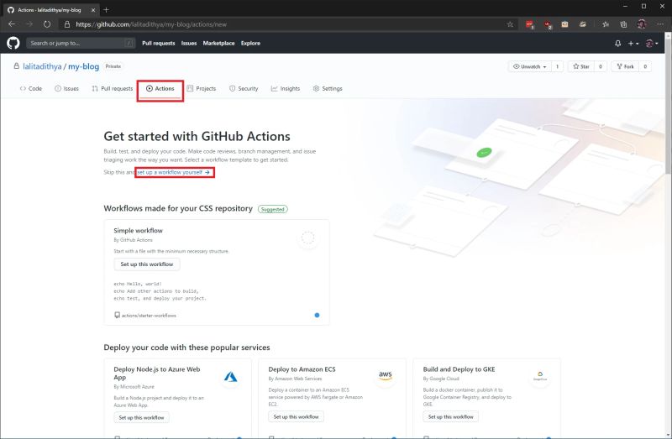This screenshot has width=672, height=439.
Task: Close the Actions browser tab
Action: pos(93,10)
